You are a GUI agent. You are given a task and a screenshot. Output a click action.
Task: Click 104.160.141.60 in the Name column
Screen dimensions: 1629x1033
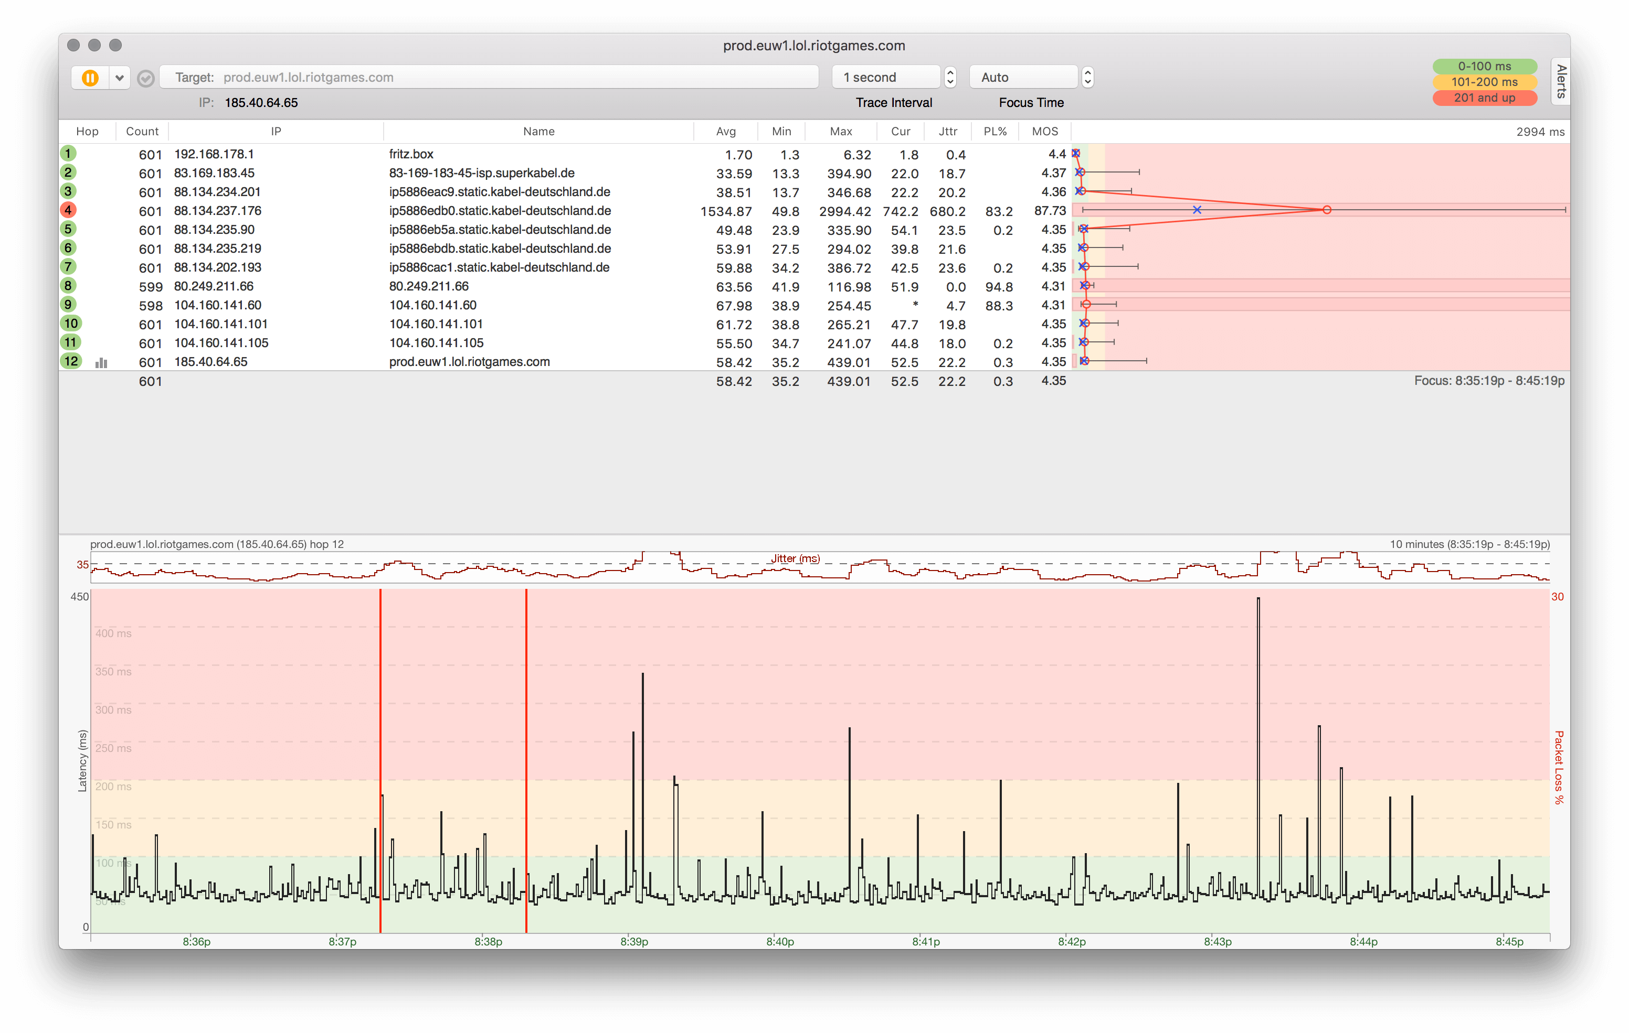click(433, 306)
